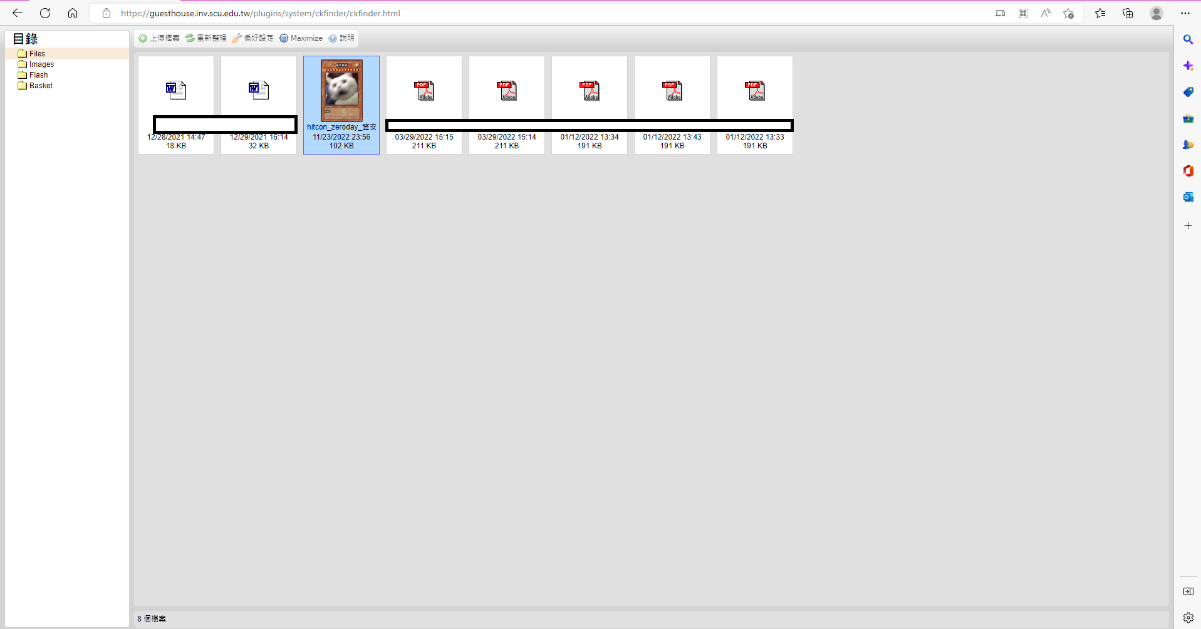1201x629 pixels.
Task: Open the browser profile avatar
Action: (1157, 13)
